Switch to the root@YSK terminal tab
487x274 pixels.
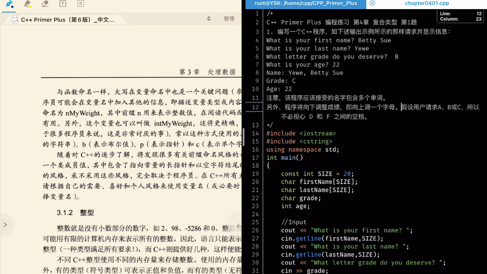tap(306, 3)
